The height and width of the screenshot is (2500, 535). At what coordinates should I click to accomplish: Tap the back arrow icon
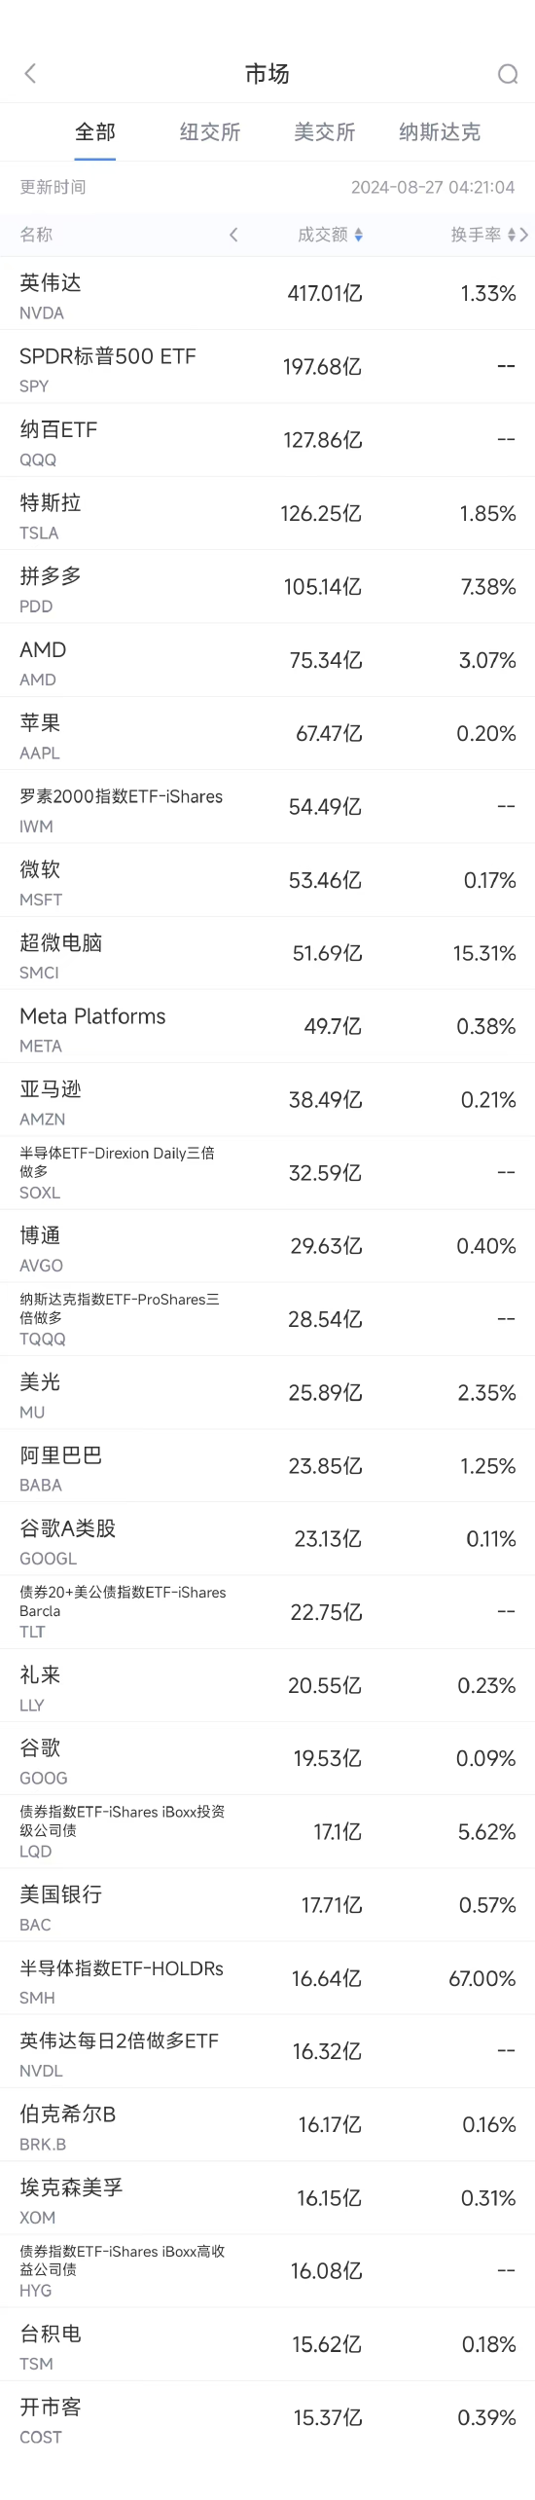tap(30, 74)
